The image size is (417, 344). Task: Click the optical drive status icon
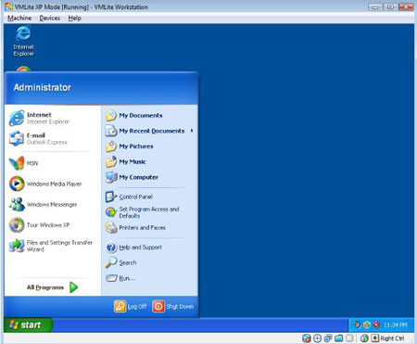click(317, 338)
